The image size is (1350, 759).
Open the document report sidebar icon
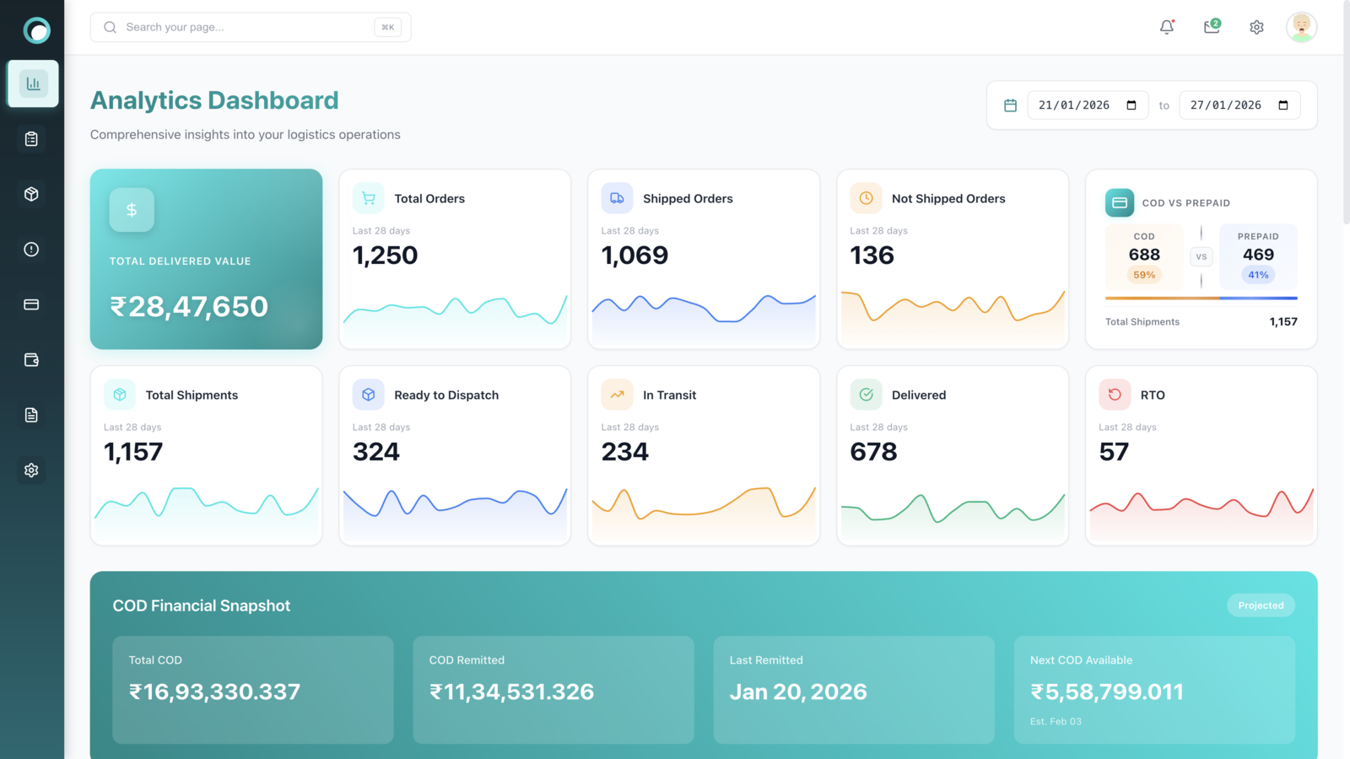point(31,415)
